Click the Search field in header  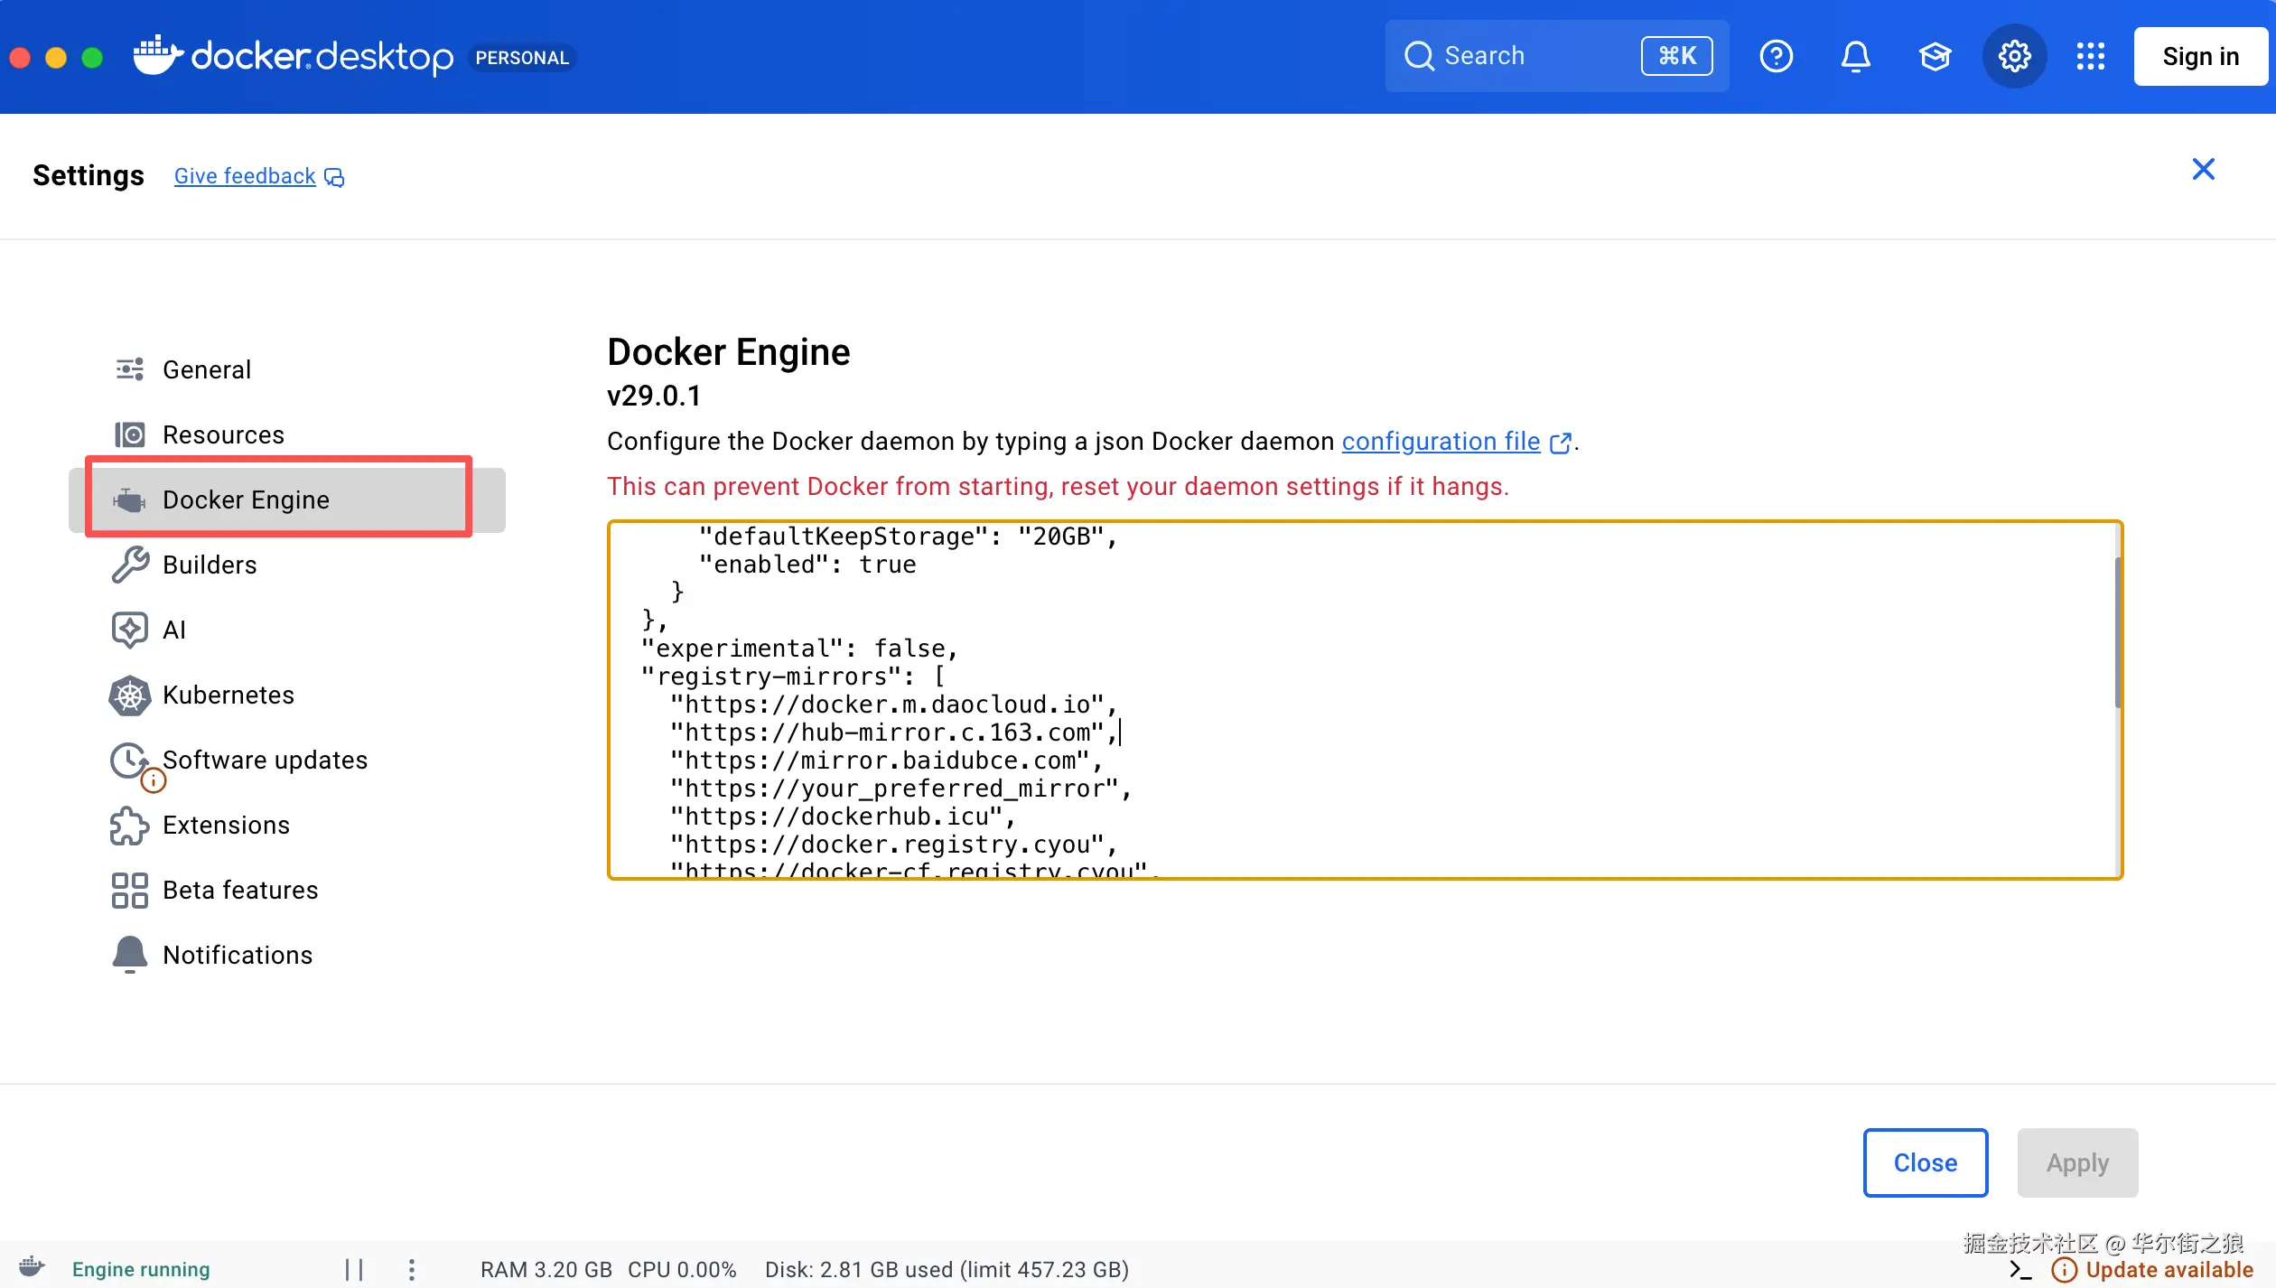pyautogui.click(x=1535, y=56)
